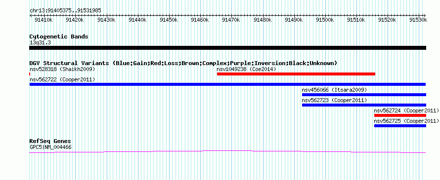440x180 pixels.
Task: Click the blue nsv562723 gain bar
Action: [x=364, y=105]
